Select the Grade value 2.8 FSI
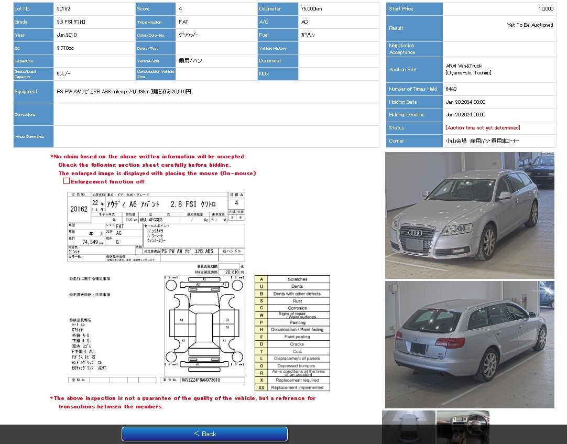Viewport: 567px width, 444px height. 71,21
